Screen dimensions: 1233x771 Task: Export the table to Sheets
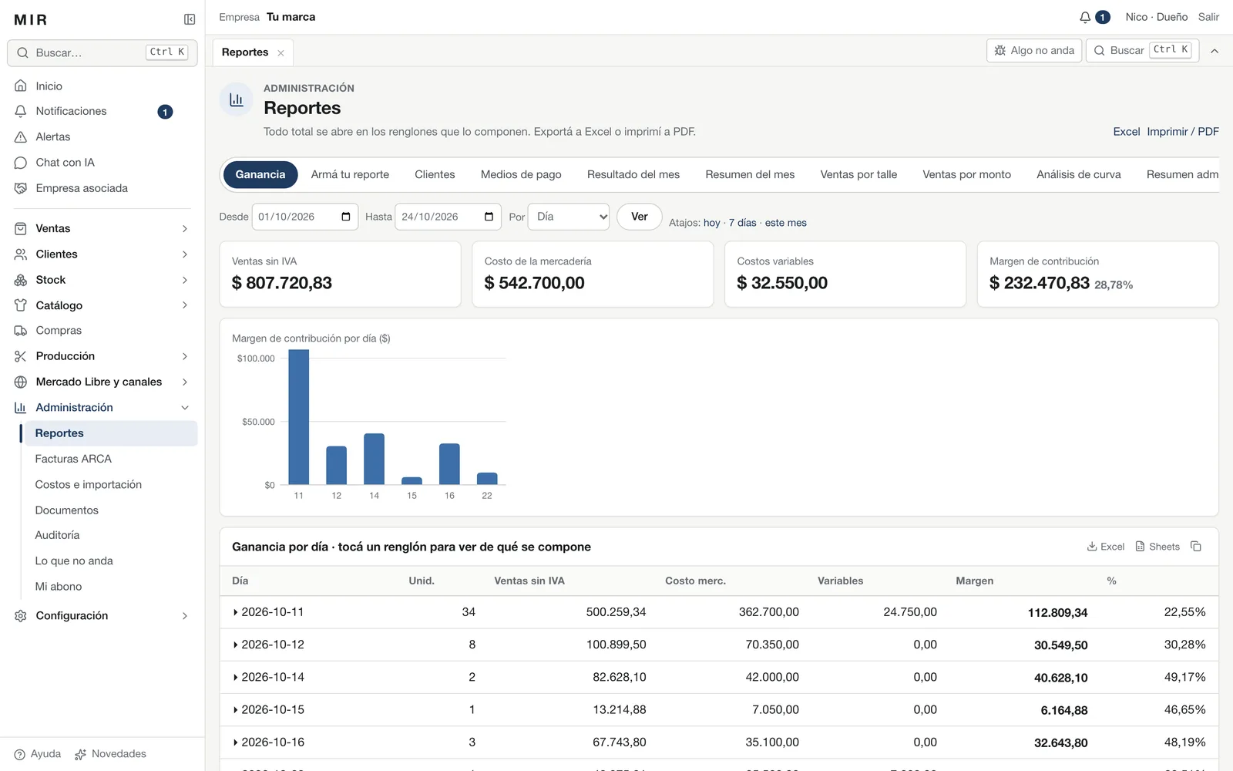1157,547
